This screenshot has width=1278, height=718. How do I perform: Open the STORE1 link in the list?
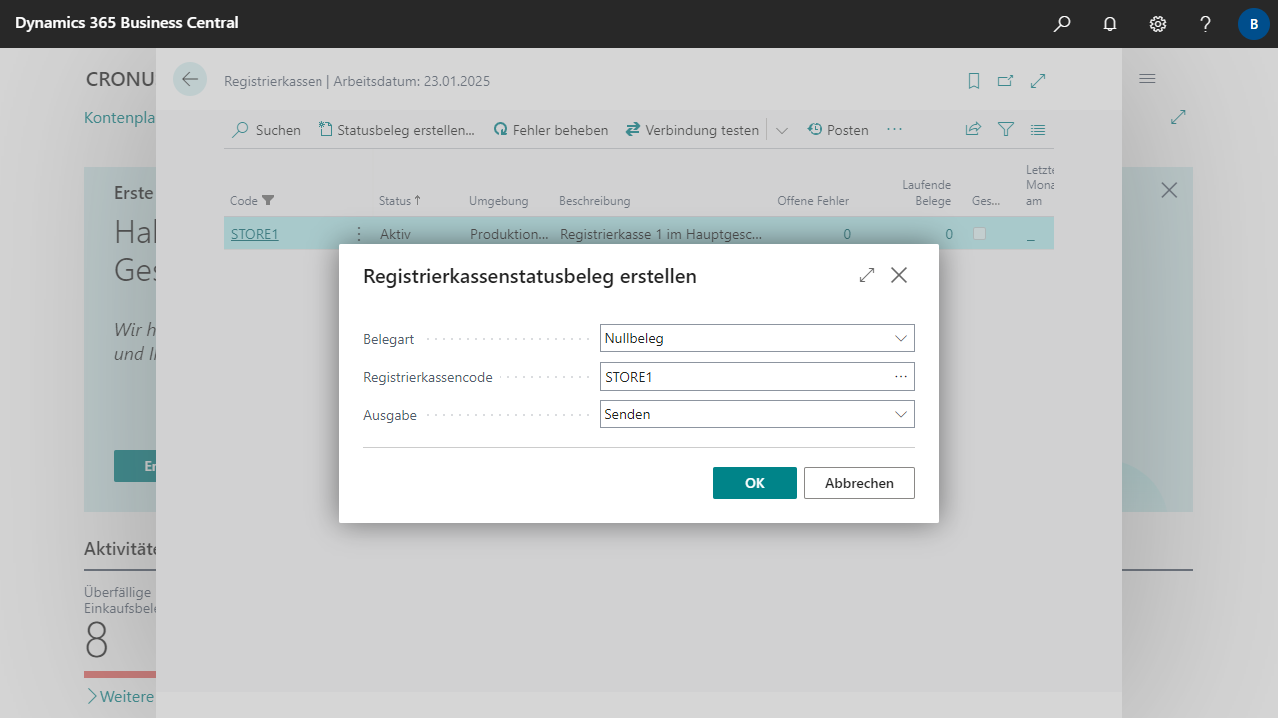click(x=254, y=234)
